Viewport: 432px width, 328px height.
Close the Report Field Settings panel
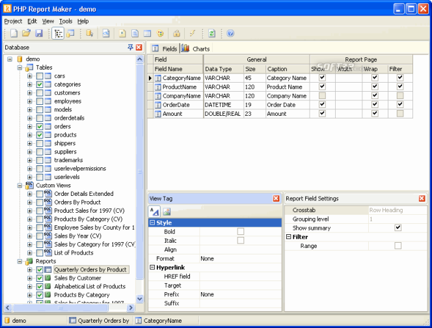(422, 198)
